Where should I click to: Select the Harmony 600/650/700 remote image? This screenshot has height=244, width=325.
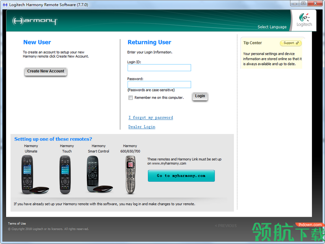(130, 175)
